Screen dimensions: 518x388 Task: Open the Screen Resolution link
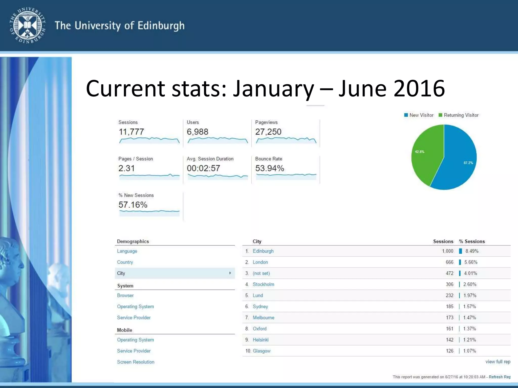click(136, 362)
